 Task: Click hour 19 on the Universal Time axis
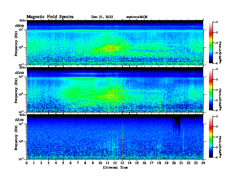(166, 163)
